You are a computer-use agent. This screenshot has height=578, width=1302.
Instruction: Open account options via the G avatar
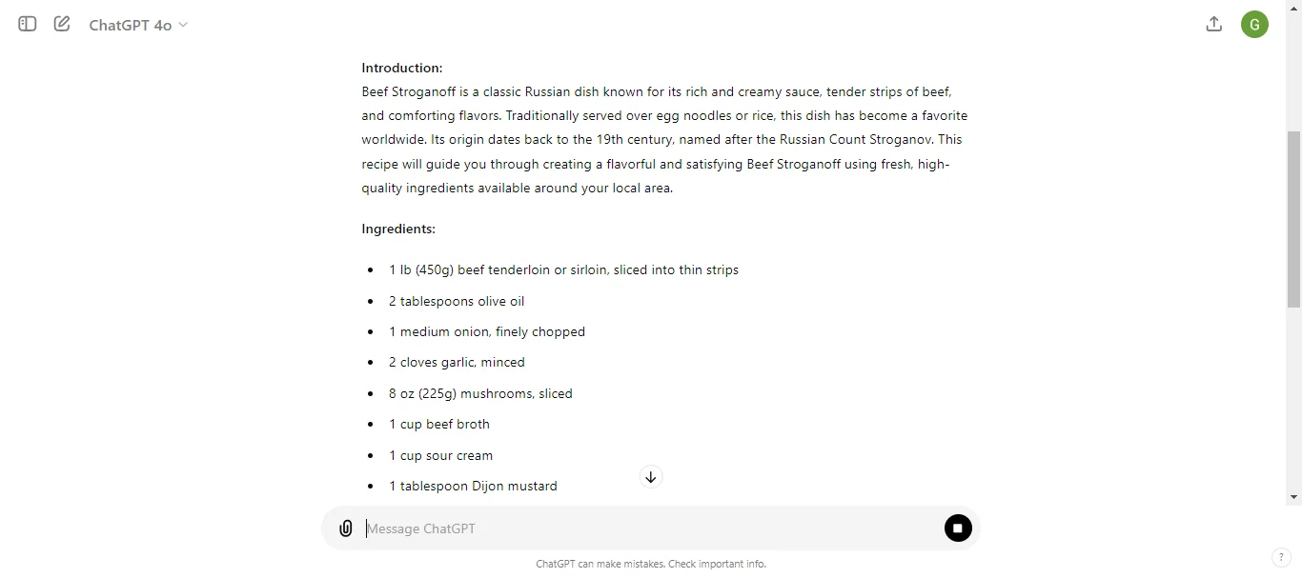(x=1254, y=24)
